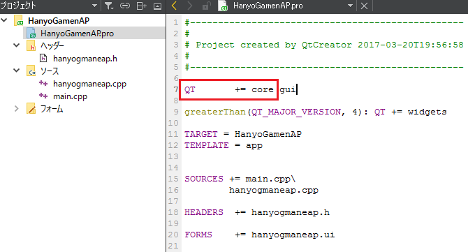The width and height of the screenshot is (468, 252).
Task: Close the HanyoGamenAP.pro document
Action: click(364, 6)
